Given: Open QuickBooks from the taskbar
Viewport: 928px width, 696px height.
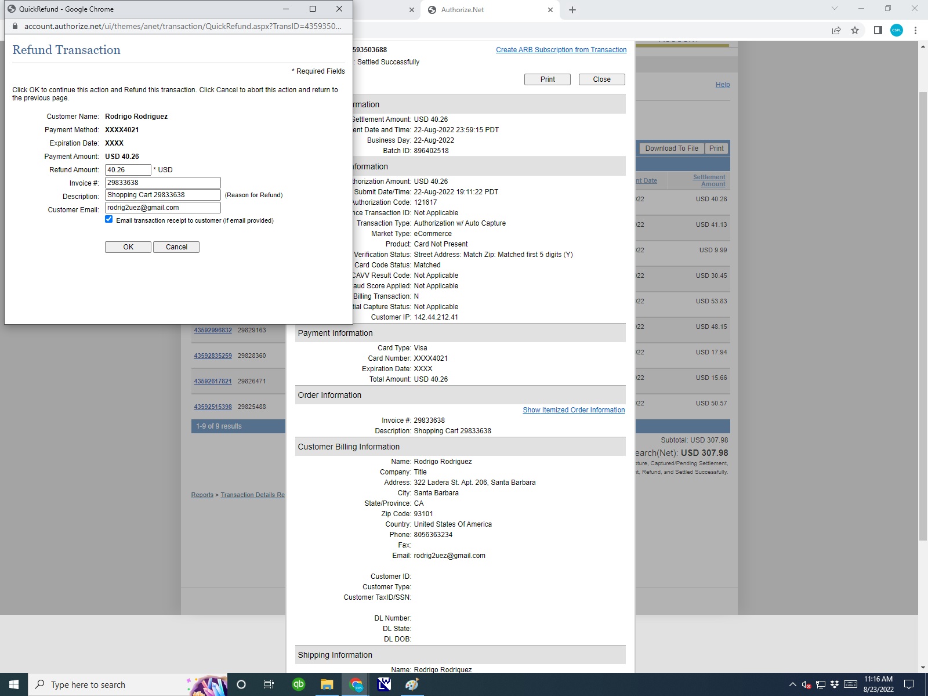Looking at the screenshot, I should coord(299,684).
